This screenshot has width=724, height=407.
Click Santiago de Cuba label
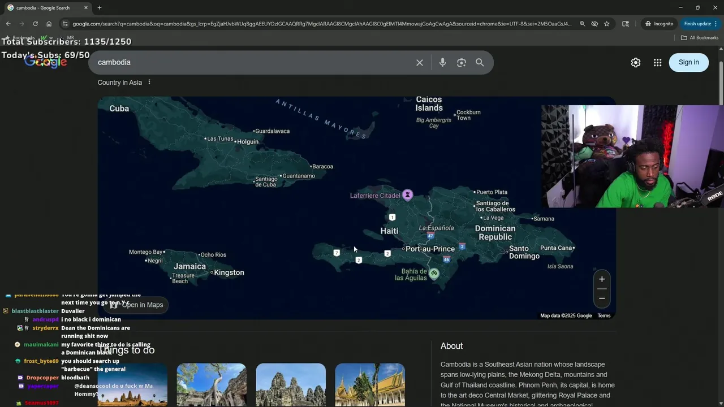[x=265, y=181]
